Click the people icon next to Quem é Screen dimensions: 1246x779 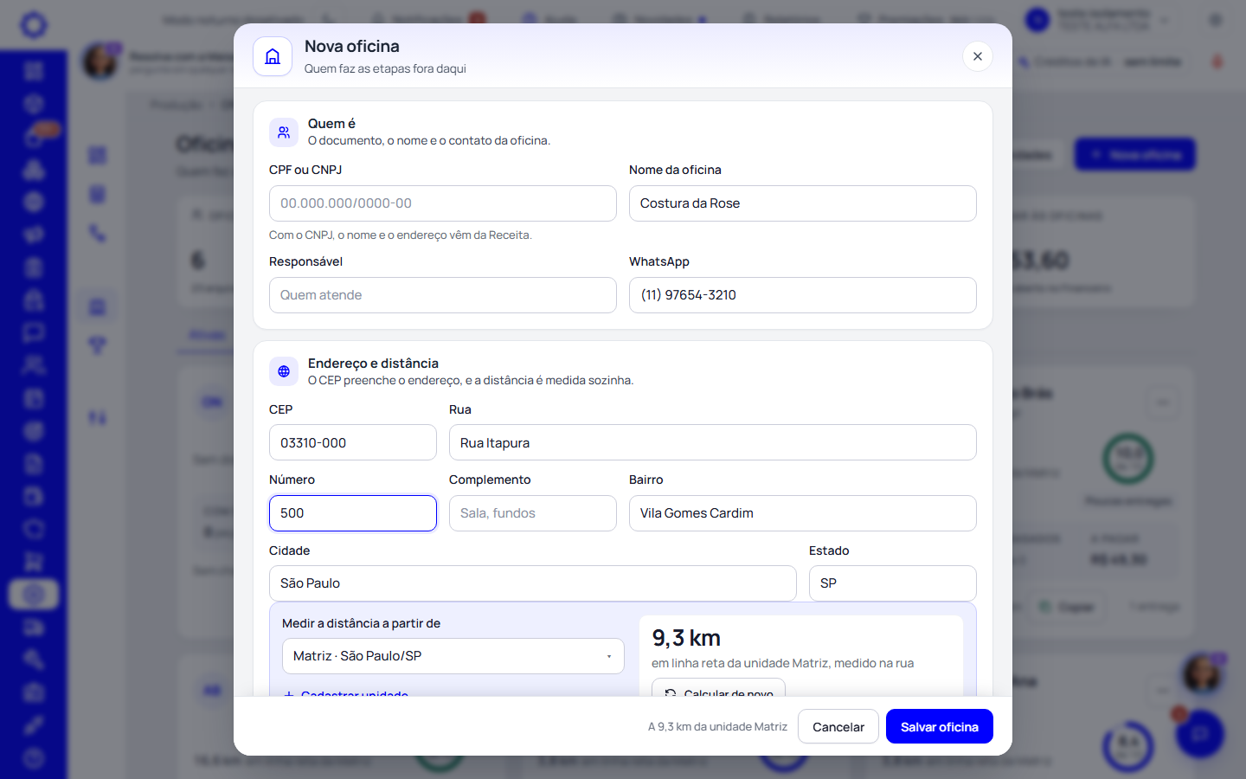coord(284,132)
